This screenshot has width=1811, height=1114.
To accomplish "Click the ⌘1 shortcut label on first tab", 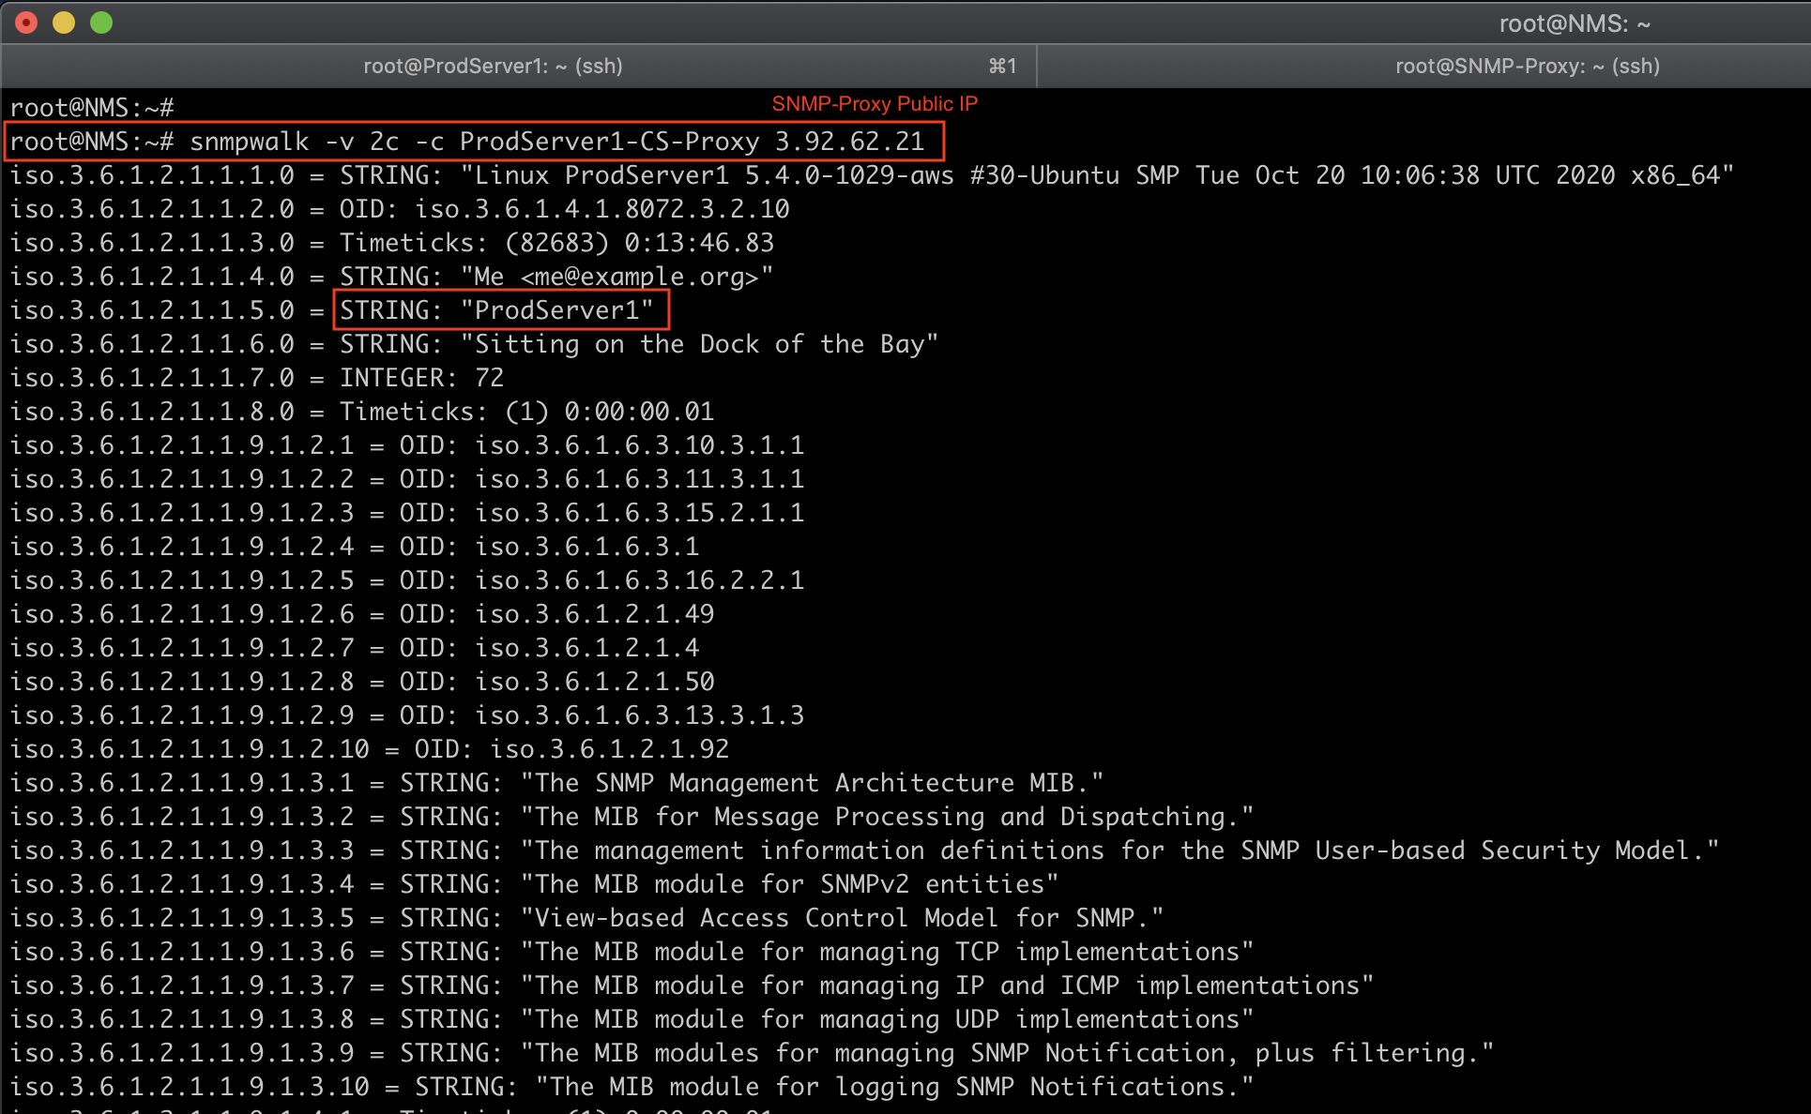I will tap(1002, 66).
